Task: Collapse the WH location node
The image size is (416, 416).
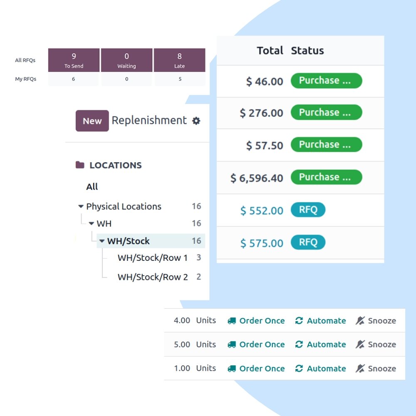Action: coord(91,223)
